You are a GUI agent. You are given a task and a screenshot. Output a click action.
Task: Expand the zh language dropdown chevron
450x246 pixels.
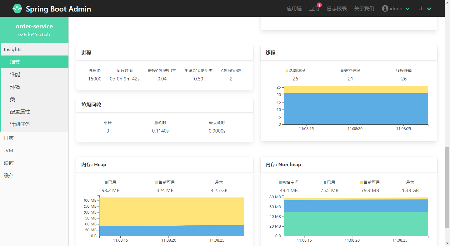pos(429,9)
